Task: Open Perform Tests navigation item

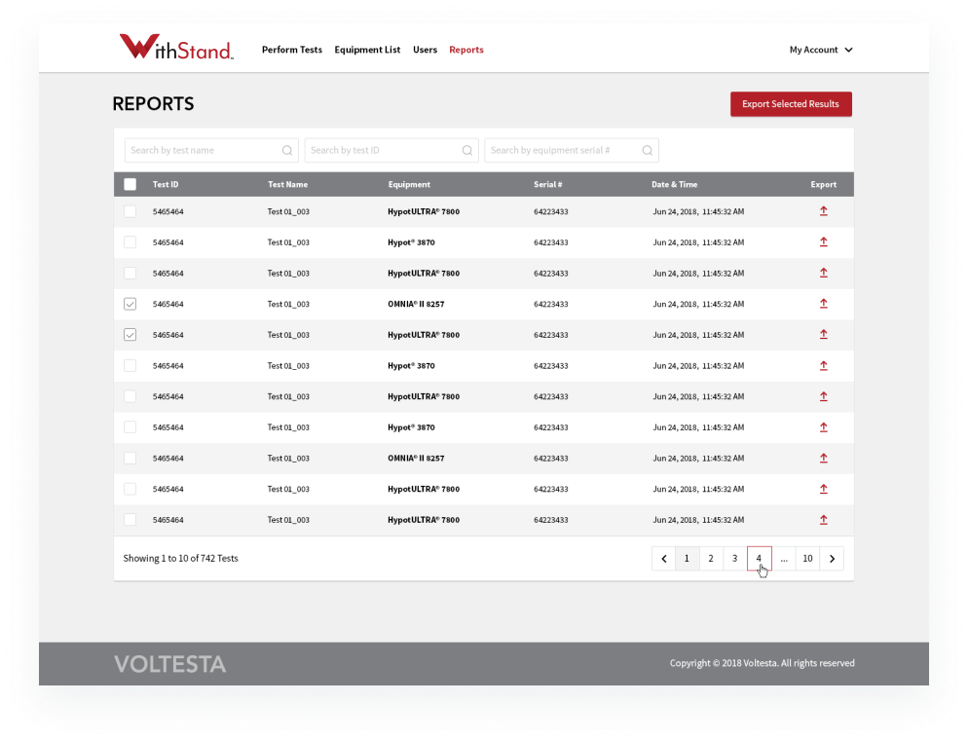Action: [x=292, y=50]
